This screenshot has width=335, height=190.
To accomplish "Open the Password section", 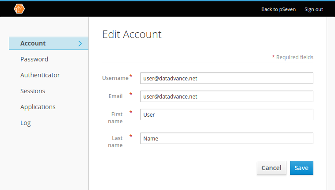I will (x=34, y=59).
